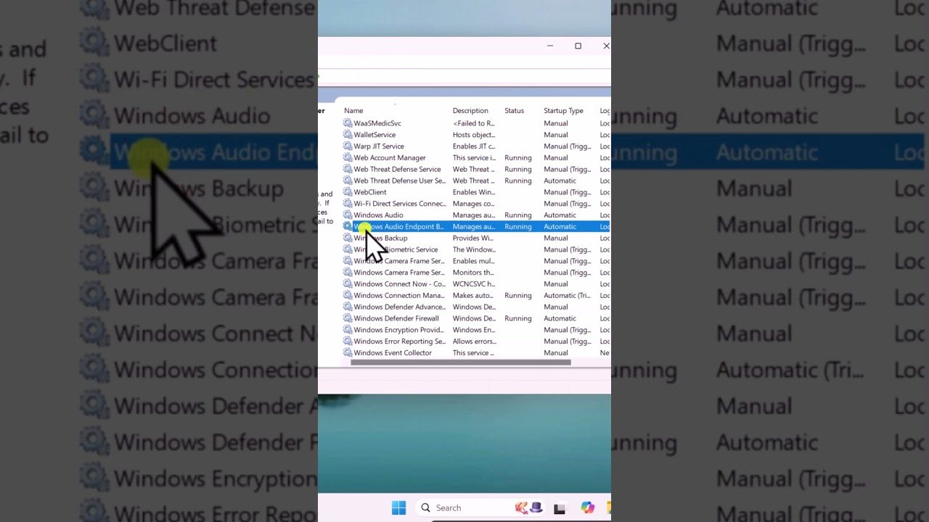Click the gear icon beside WebClient

[348, 192]
